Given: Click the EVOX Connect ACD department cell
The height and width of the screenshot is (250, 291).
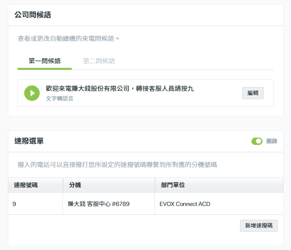Looking at the screenshot, I should click(x=219, y=204).
